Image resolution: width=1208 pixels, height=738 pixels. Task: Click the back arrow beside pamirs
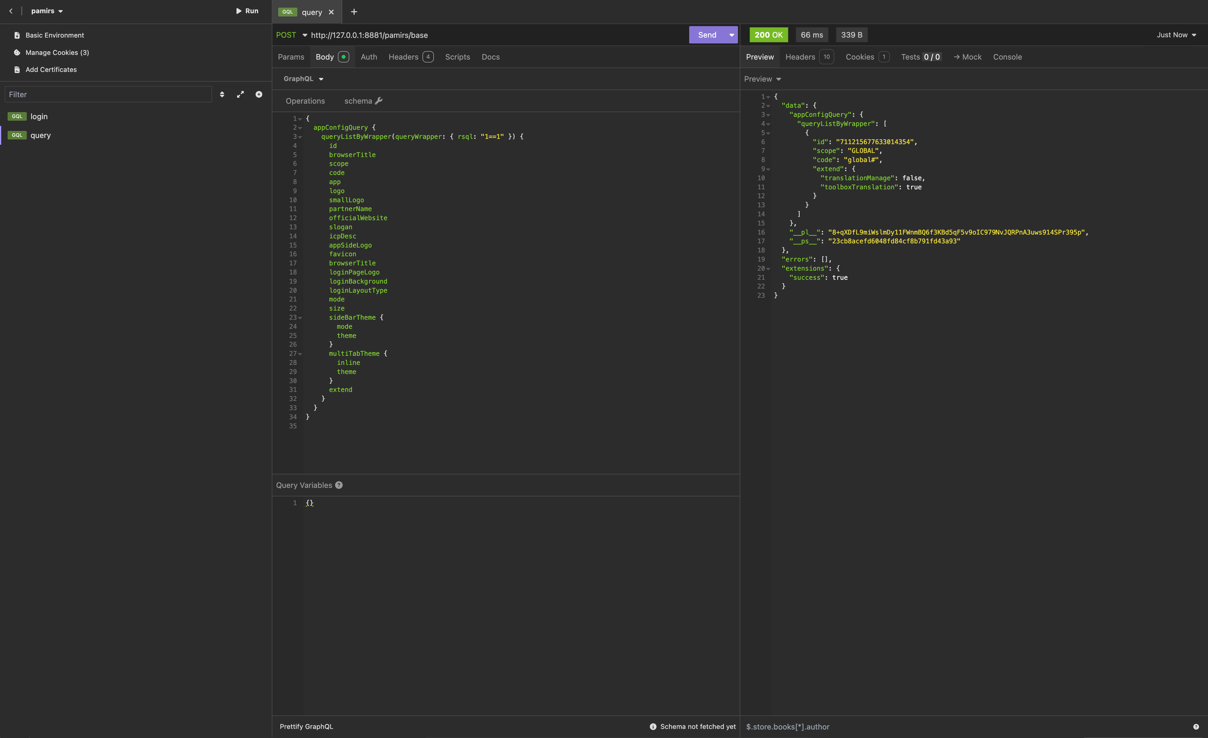point(11,11)
